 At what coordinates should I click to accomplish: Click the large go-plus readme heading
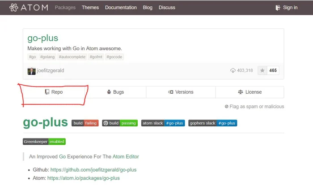point(45,122)
